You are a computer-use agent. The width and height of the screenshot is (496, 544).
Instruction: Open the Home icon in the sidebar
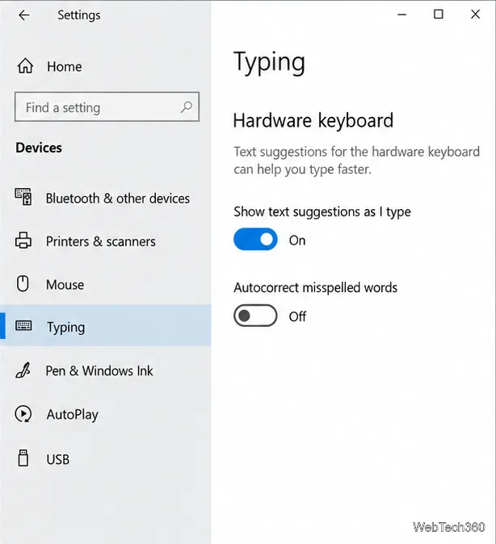25,66
